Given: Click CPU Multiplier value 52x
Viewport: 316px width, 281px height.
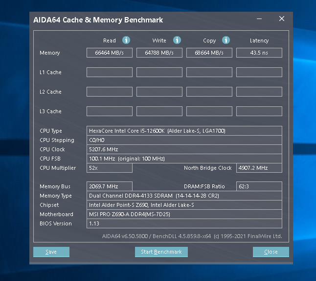Looking at the screenshot, I should [110, 168].
